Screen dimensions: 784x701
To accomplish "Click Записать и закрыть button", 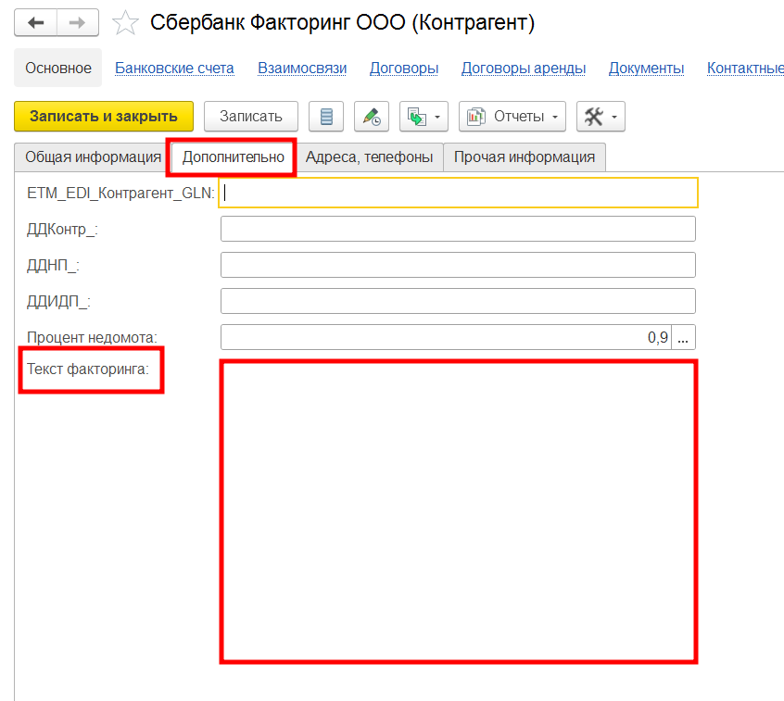I will click(104, 117).
